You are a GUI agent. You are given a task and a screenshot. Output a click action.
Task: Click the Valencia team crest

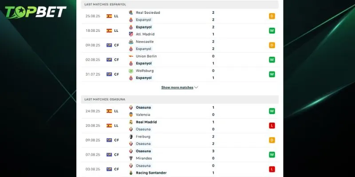coord(131,115)
